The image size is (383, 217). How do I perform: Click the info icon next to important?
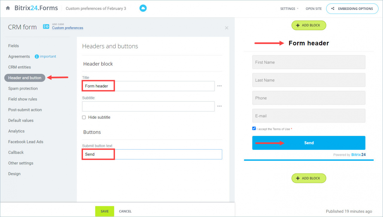click(37, 56)
